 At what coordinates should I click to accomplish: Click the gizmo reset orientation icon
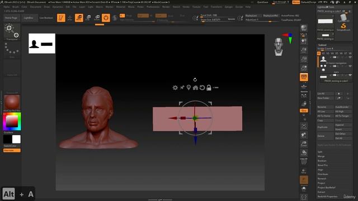coord(202,88)
